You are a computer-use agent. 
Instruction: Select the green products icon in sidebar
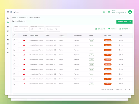[x=8, y=22]
